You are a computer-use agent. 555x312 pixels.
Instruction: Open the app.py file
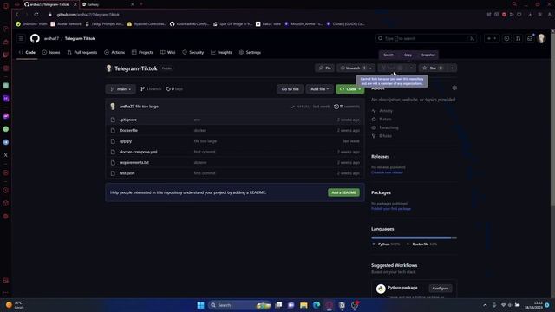tap(126, 141)
